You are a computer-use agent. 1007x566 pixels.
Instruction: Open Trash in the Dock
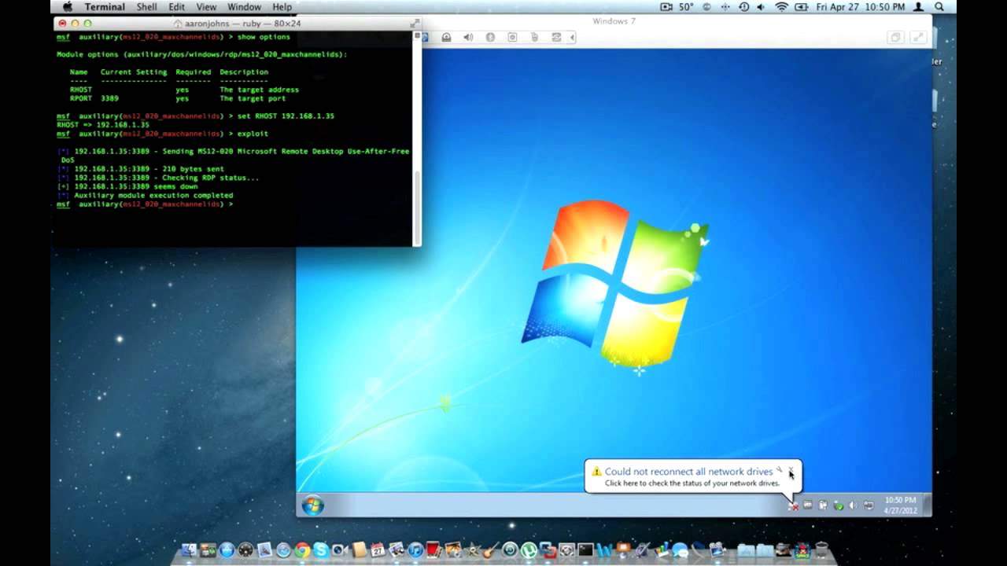point(821,550)
